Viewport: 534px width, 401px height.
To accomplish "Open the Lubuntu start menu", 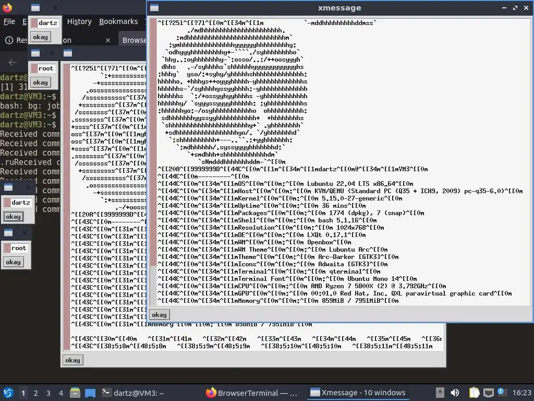I will pyautogui.click(x=8, y=393).
